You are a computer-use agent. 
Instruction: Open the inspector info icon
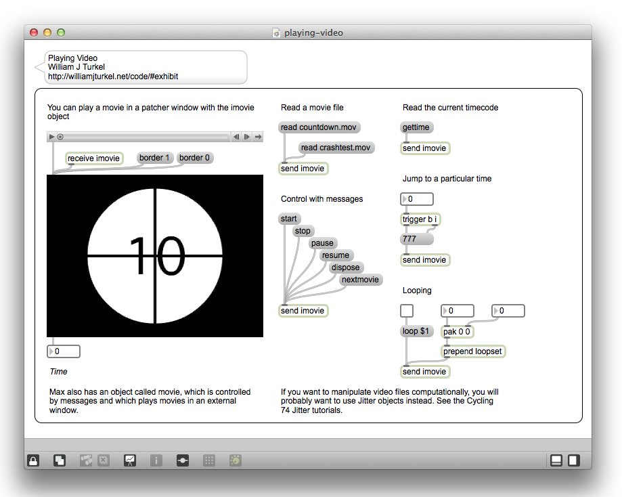click(156, 460)
